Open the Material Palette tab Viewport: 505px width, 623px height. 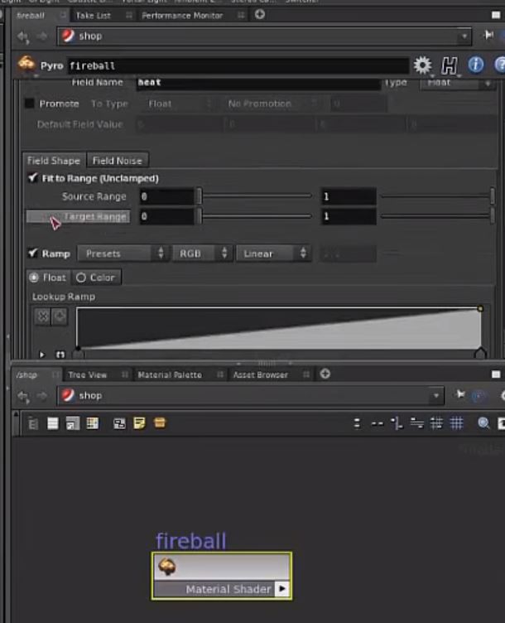tap(170, 374)
